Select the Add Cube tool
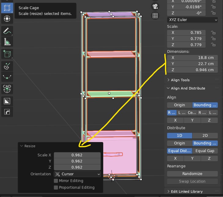The width and height of the screenshot is (223, 197). click(x=7, y=54)
